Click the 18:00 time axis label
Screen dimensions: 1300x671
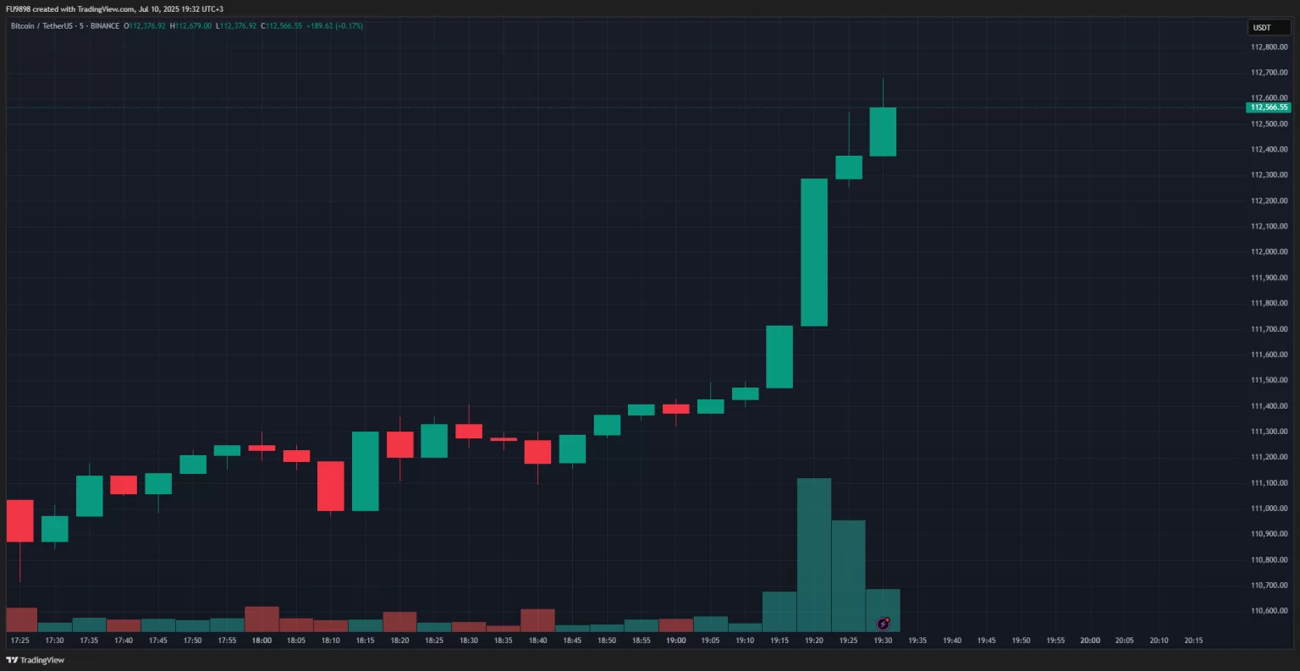coord(262,641)
